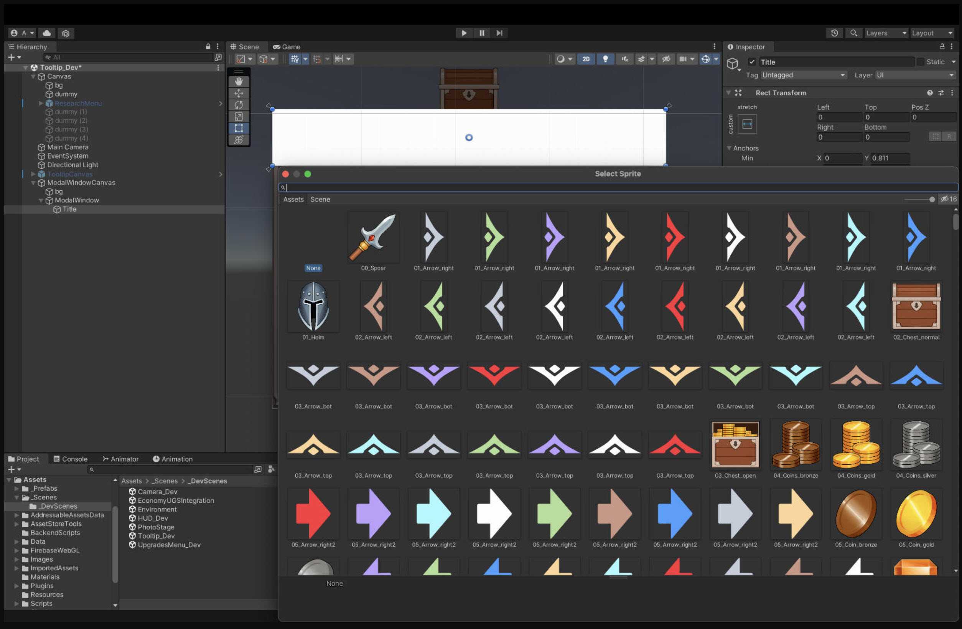Open Hierarchy panel three-dot menu
Image resolution: width=962 pixels, height=629 pixels.
[x=217, y=46]
